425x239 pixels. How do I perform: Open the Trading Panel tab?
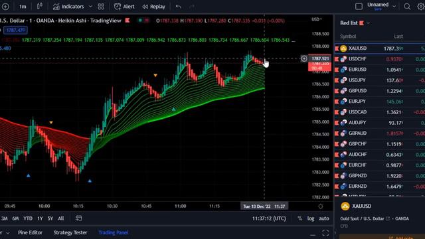114,232
